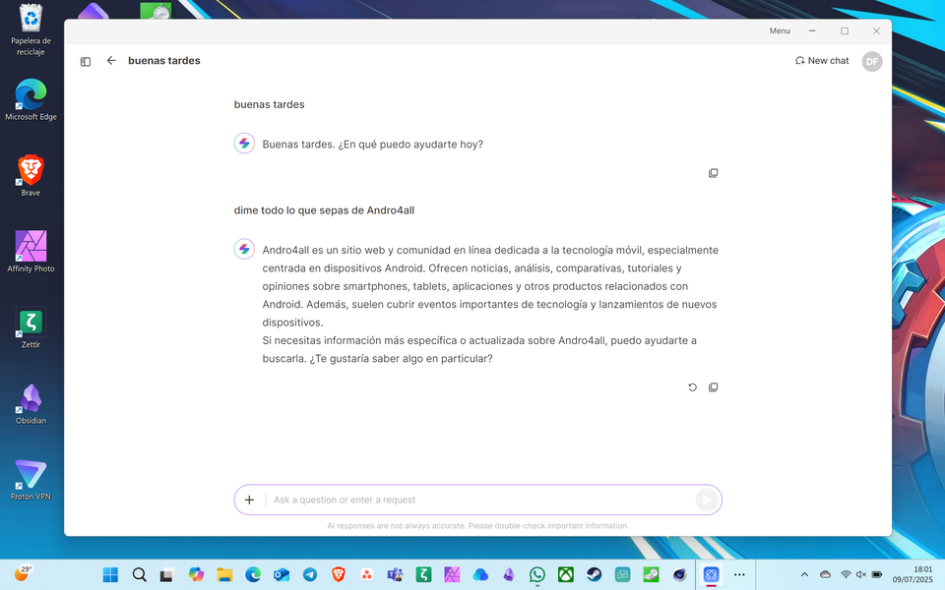Viewport: 945px width, 590px height.
Task: Copy the 'Buenas tardes' AI response
Action: 713,173
